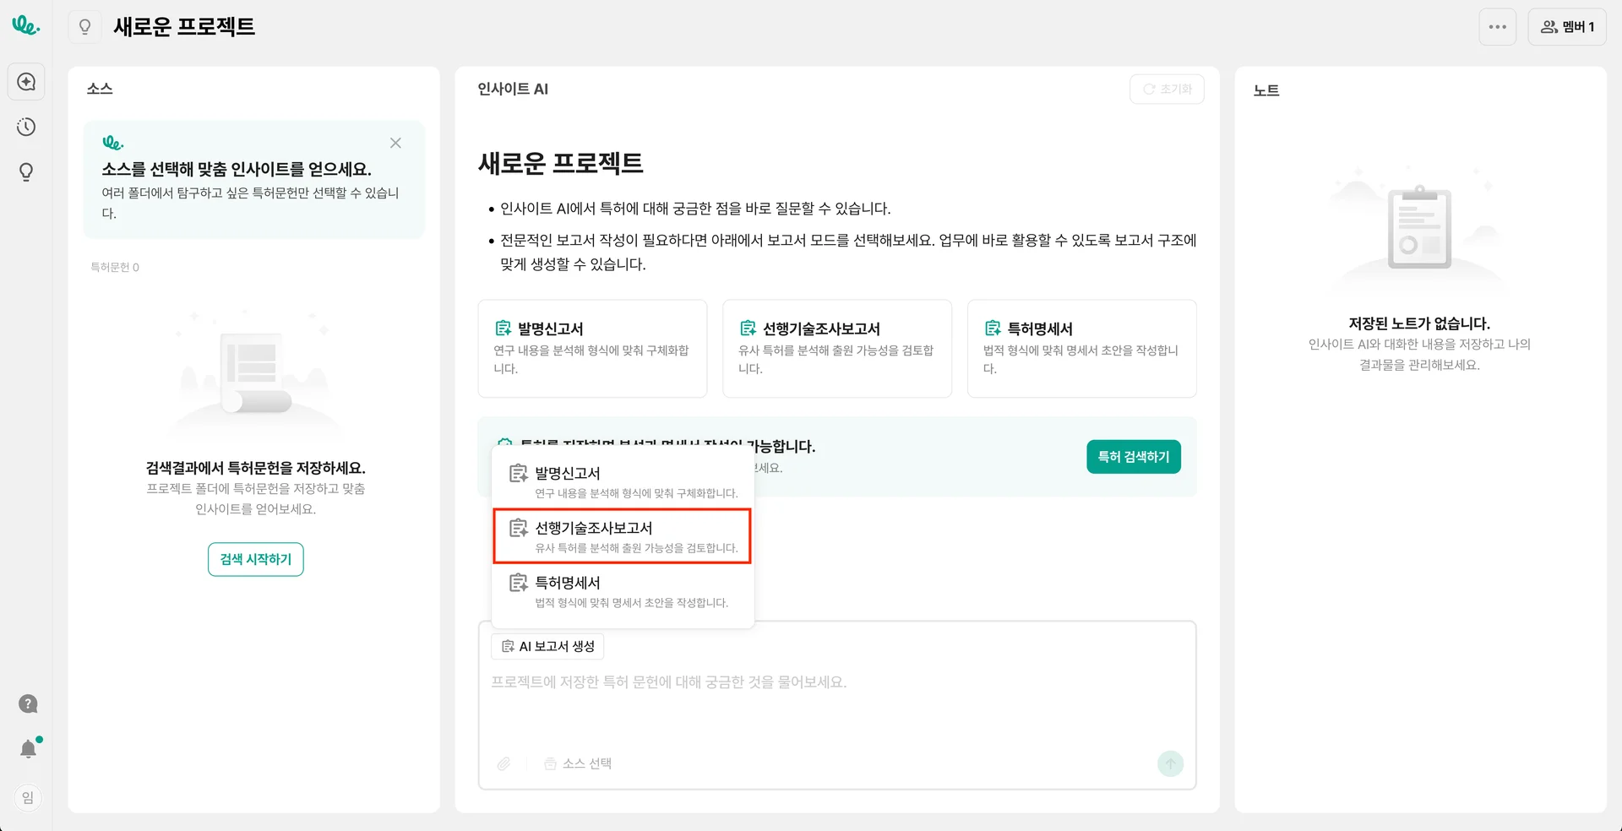Expand the AI 보고서 생성 dropdown
The height and width of the screenshot is (831, 1622).
click(x=547, y=646)
